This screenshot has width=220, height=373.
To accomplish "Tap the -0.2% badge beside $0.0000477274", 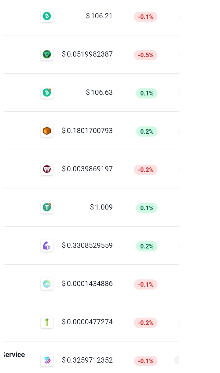I will point(146,323).
